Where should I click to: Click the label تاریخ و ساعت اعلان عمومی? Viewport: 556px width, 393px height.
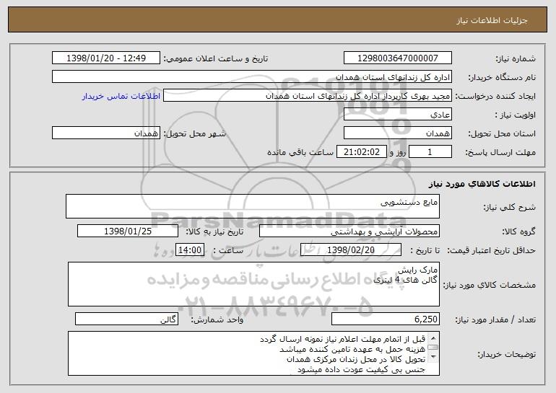[x=216, y=58]
